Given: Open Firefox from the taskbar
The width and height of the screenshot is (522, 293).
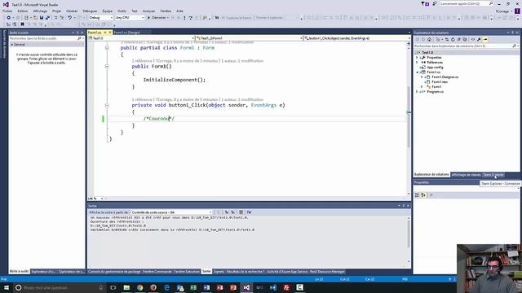Looking at the screenshot, I should click(x=153, y=287).
